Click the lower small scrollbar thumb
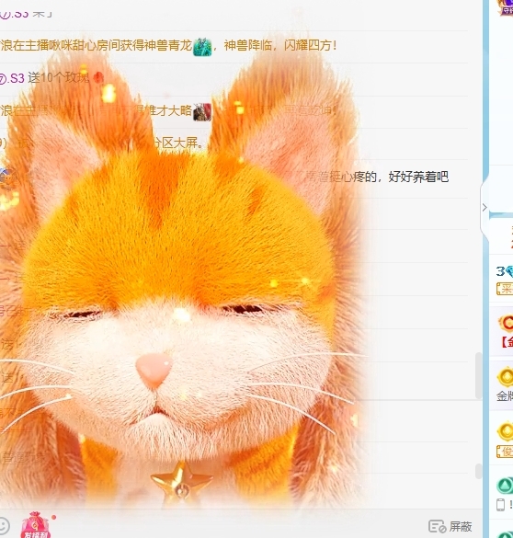 pos(479,471)
